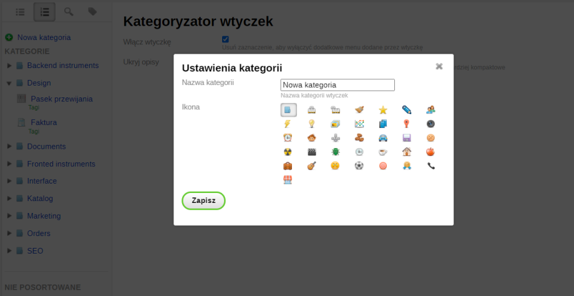Select SEO category label
The height and width of the screenshot is (296, 574).
click(x=35, y=251)
